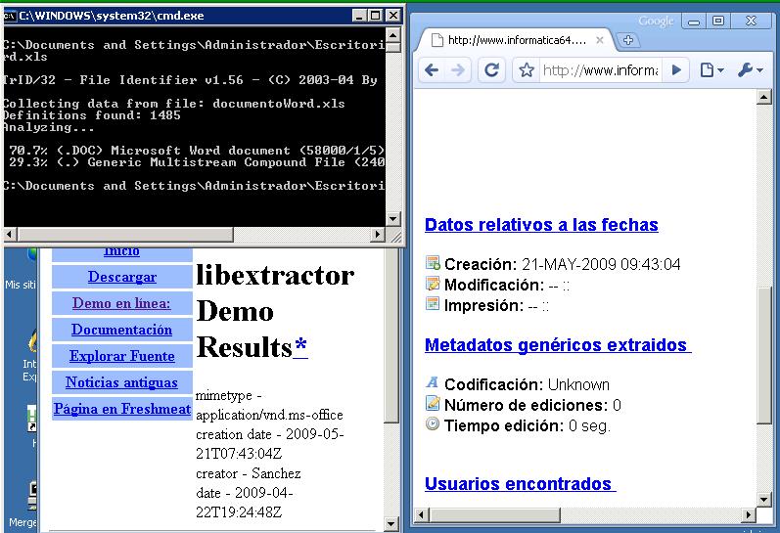This screenshot has width=780, height=533.
Task: Click Chrome horizontal scrollbar left arrow
Action: (x=422, y=514)
